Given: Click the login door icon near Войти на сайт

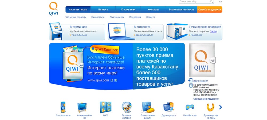Looking at the screenshot, I should point(190,80).
